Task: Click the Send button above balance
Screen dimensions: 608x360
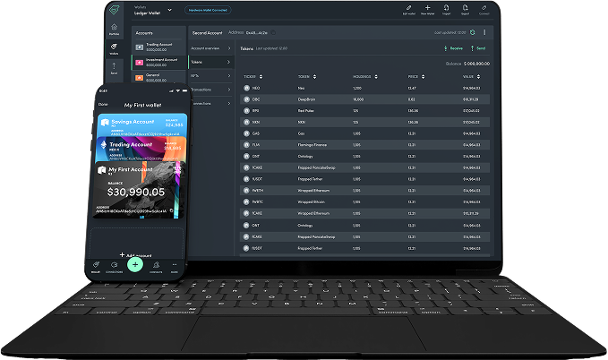Action: click(x=480, y=48)
